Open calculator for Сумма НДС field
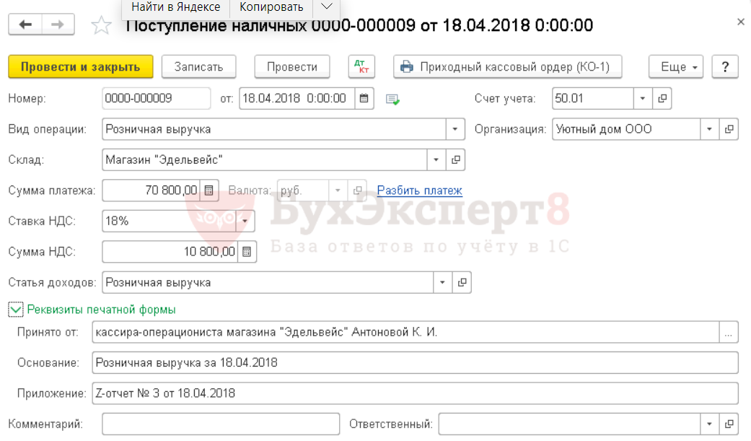 (x=247, y=252)
